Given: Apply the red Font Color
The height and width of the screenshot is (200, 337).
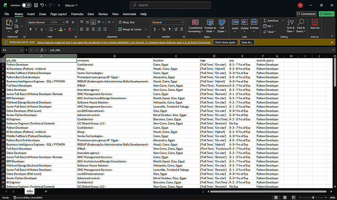Looking at the screenshot, I should 70,29.
